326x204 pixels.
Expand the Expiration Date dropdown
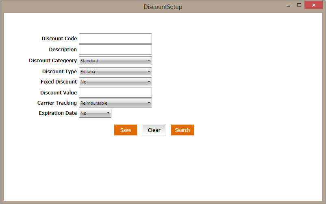95,113
